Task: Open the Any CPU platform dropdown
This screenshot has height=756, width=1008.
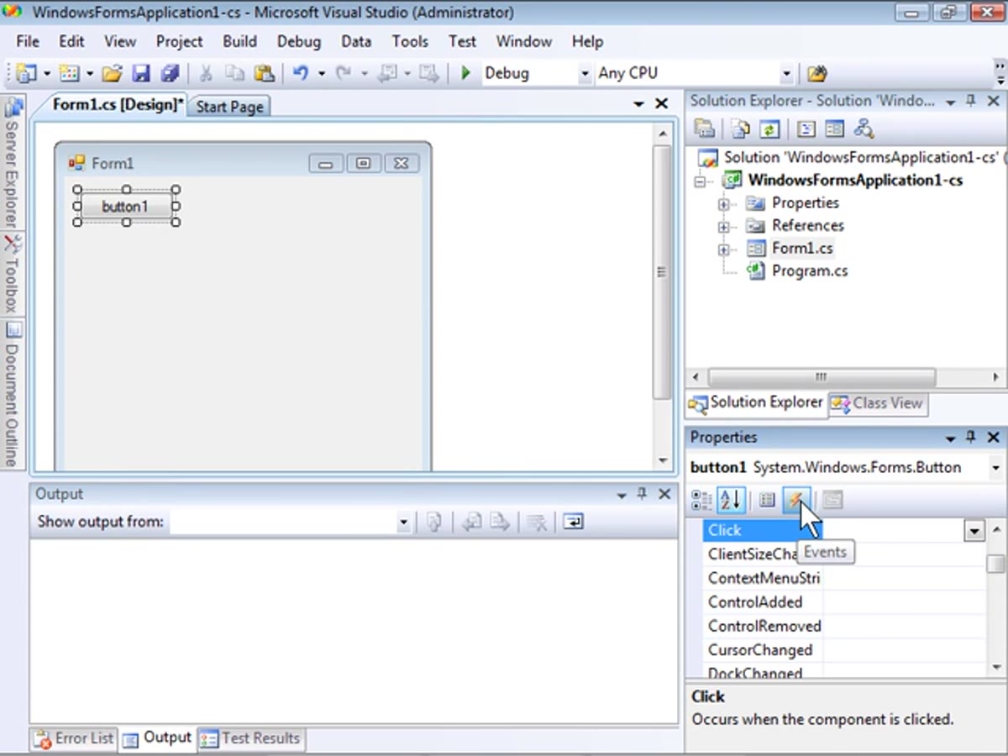Action: click(x=786, y=74)
